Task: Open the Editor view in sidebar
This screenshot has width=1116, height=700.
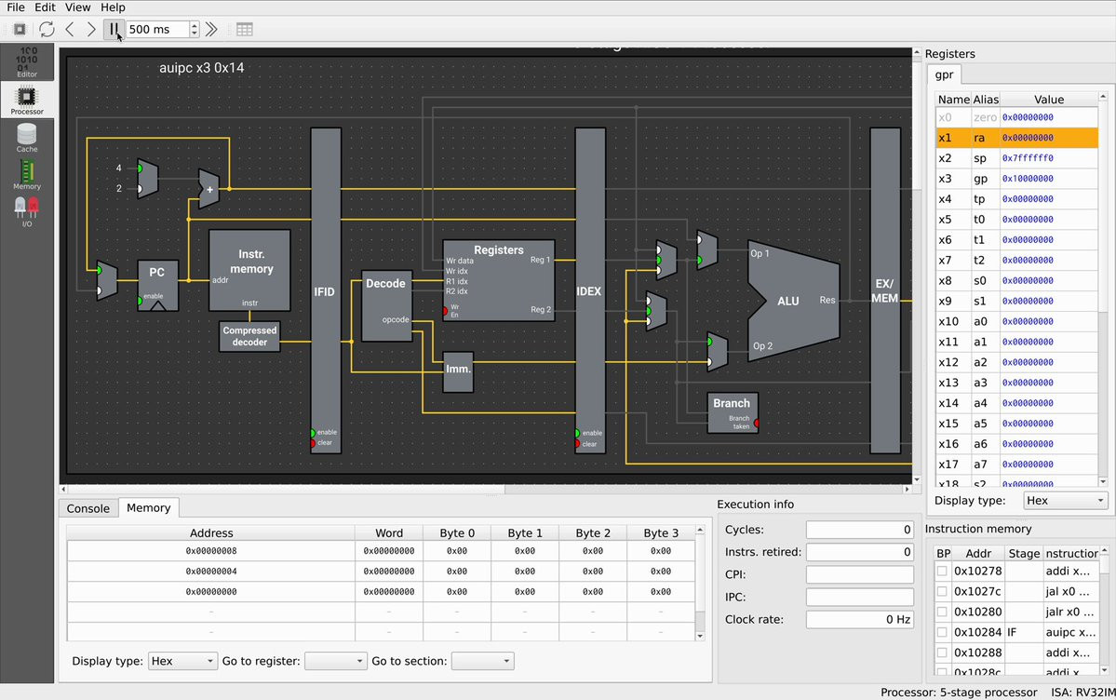Action: pos(27,62)
